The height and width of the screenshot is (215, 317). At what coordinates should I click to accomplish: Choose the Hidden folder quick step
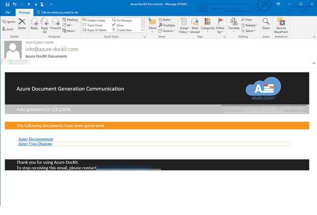(94, 20)
